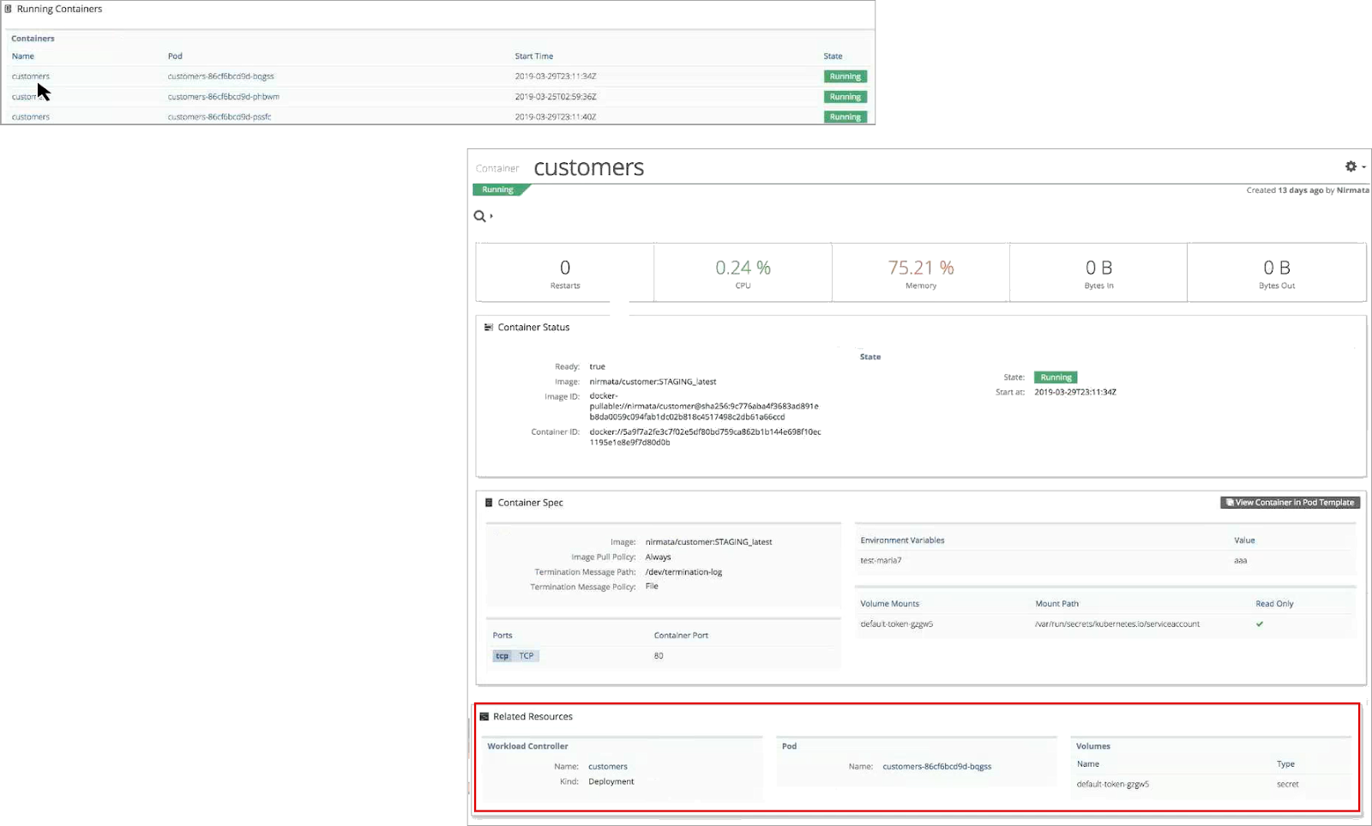Open pod customers-86cf6bcd9d-pssfc link

pyautogui.click(x=220, y=117)
